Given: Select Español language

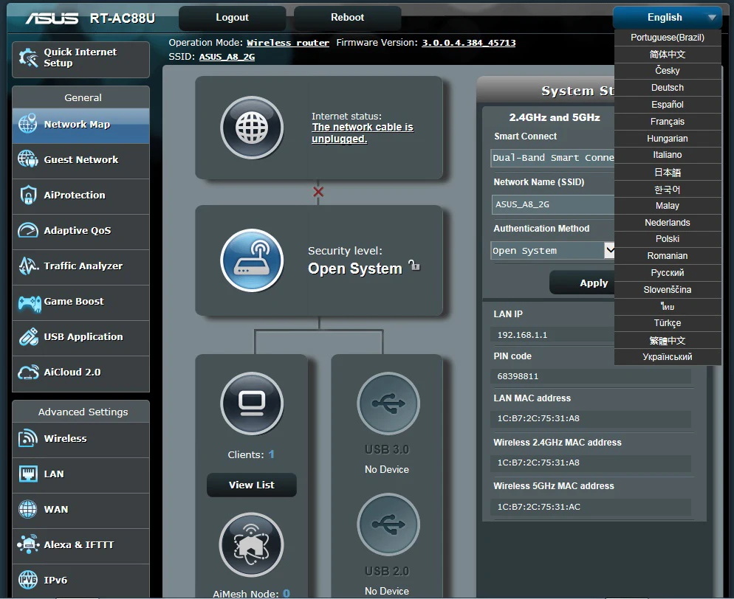Looking at the screenshot, I should [x=668, y=105].
